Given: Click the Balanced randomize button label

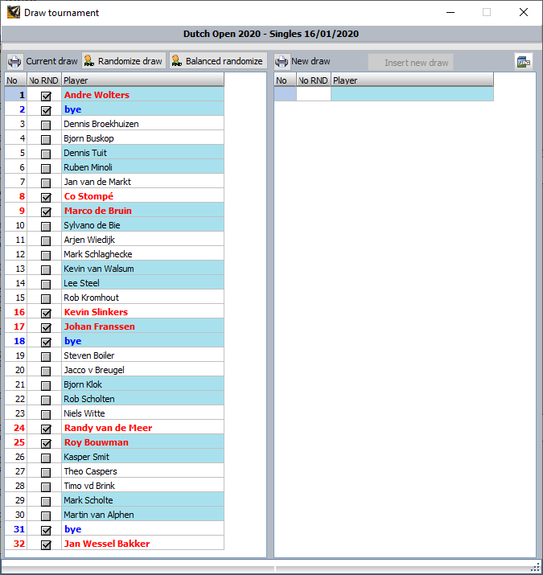Looking at the screenshot, I should (224, 62).
